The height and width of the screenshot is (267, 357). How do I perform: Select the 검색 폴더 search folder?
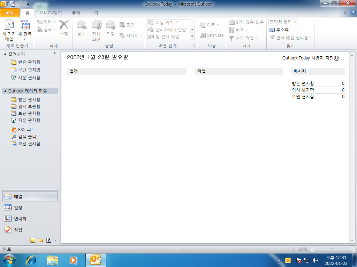(x=23, y=136)
